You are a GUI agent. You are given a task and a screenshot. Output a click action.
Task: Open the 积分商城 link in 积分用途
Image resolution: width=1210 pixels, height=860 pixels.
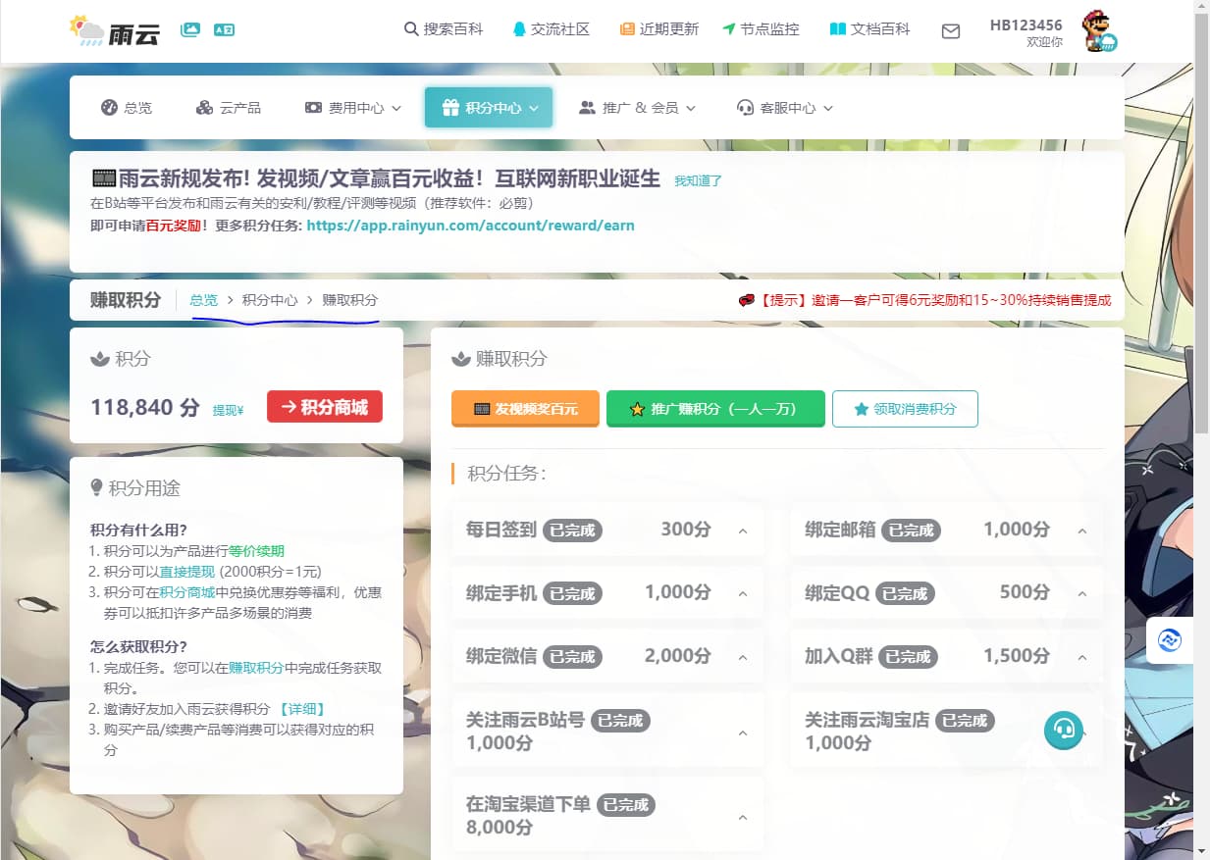pos(186,592)
